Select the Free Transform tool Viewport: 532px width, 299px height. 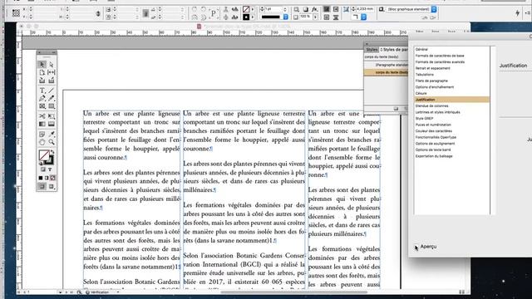click(52, 116)
